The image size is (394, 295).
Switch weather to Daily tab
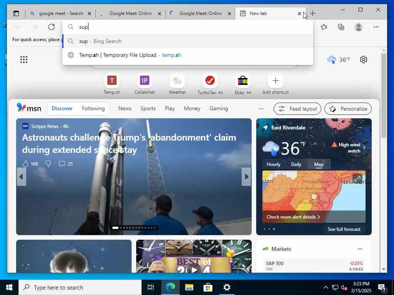click(x=296, y=164)
